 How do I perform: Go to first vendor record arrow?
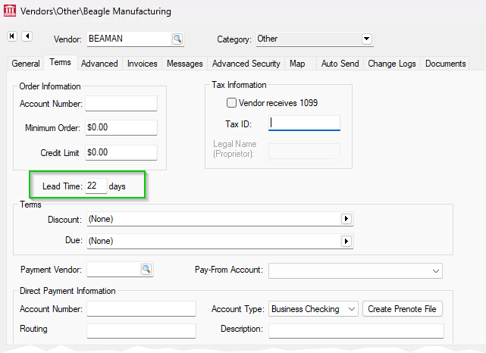[x=12, y=36]
